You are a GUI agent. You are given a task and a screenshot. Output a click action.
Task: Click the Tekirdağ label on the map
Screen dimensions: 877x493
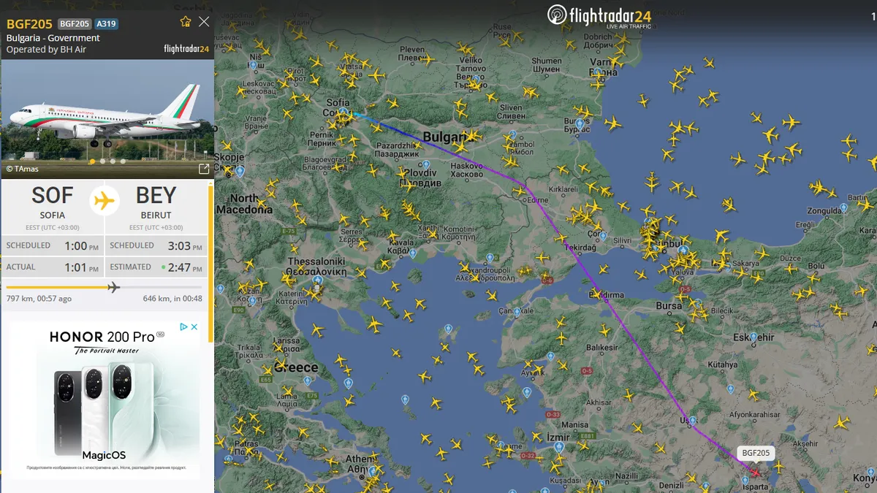pos(580,248)
